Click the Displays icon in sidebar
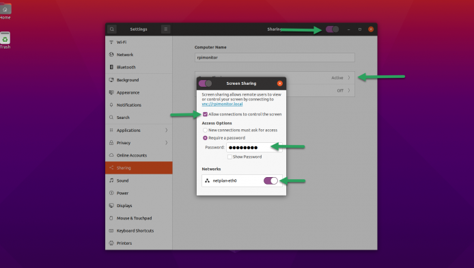 [x=111, y=205]
